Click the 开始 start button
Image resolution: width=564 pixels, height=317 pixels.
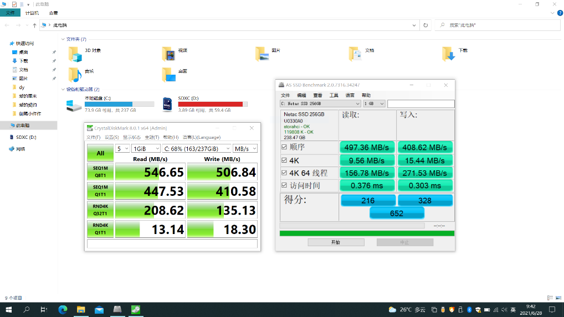point(336,242)
